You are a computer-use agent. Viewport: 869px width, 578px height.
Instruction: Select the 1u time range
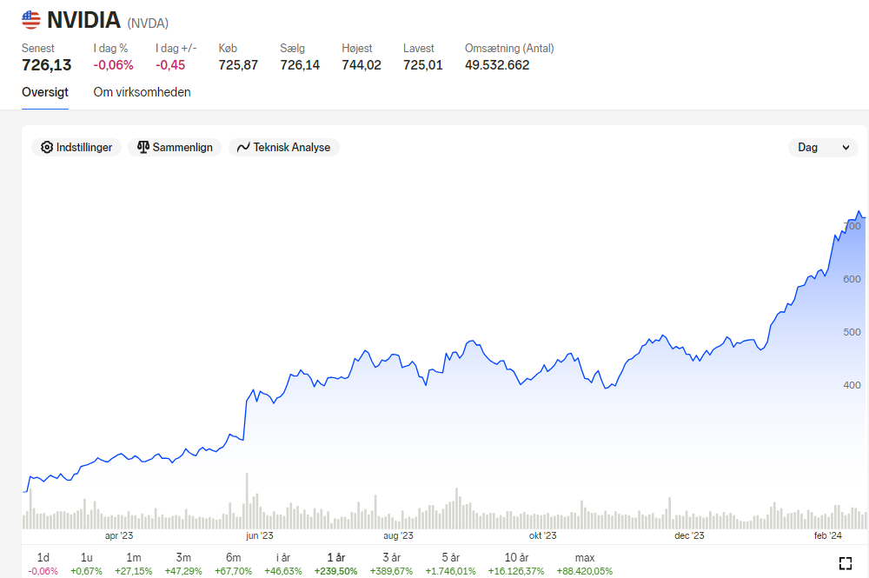coord(86,563)
